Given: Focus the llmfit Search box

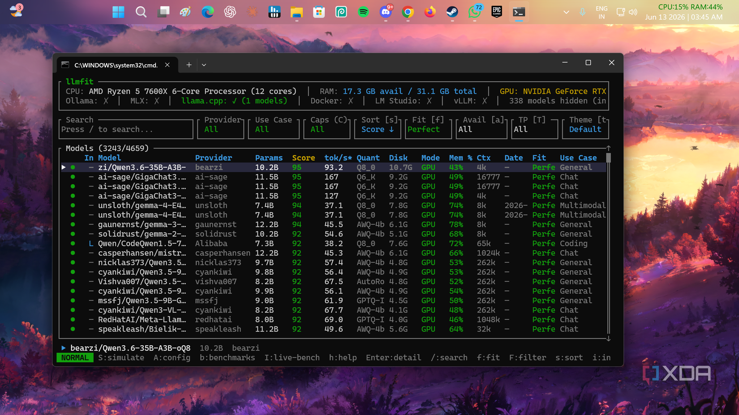Looking at the screenshot, I should tap(126, 129).
